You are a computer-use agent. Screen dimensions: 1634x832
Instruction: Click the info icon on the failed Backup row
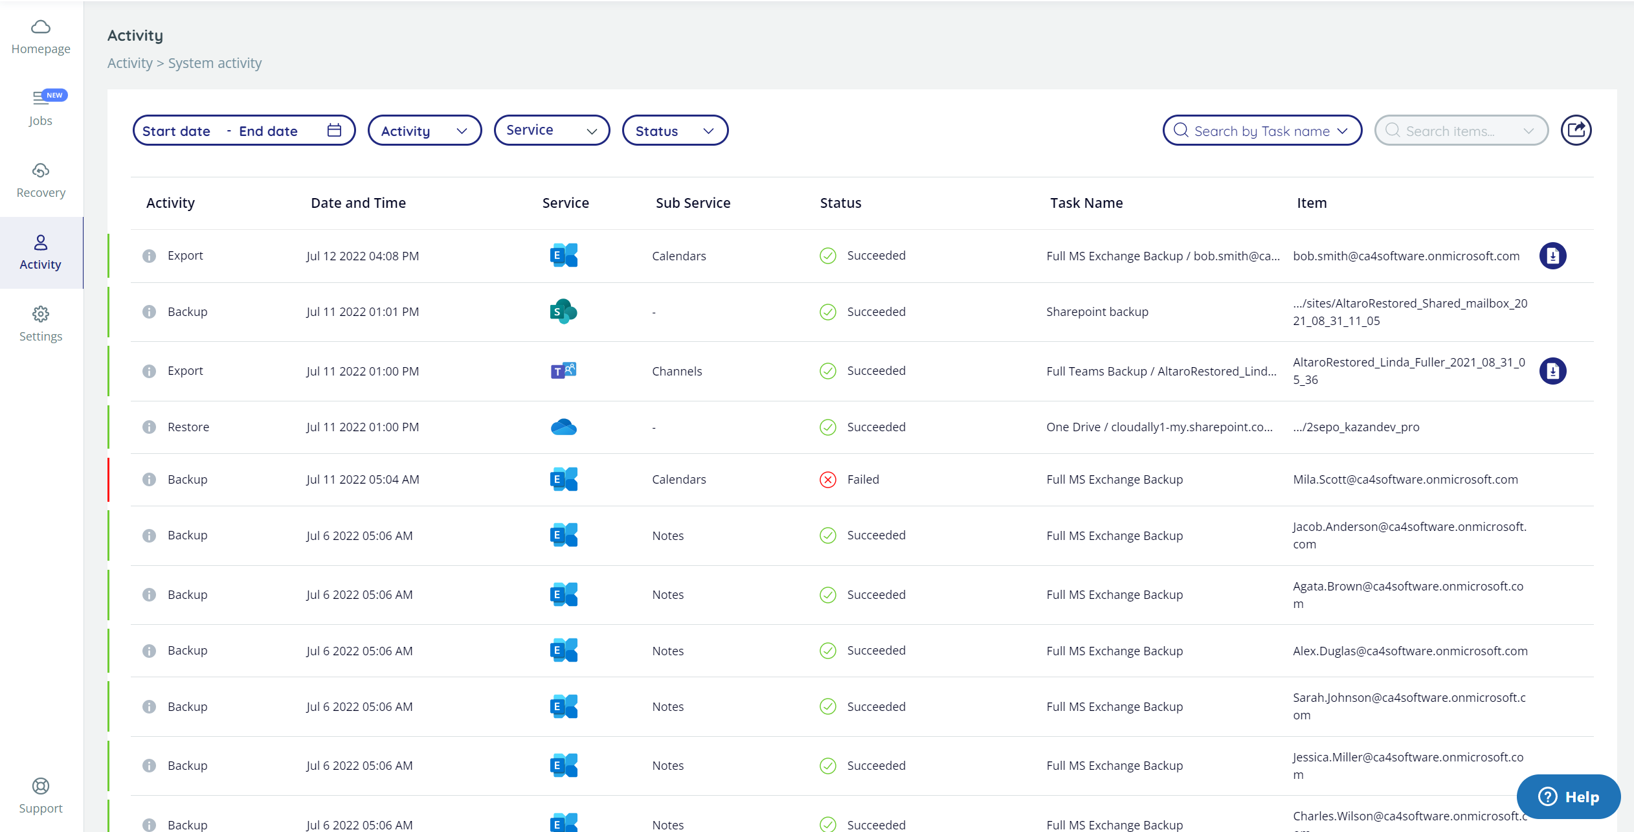149,480
